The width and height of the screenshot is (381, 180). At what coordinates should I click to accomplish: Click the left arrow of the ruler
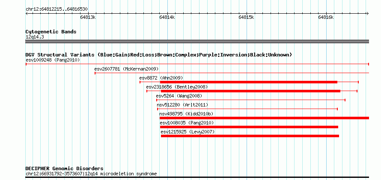click(x=27, y=14)
